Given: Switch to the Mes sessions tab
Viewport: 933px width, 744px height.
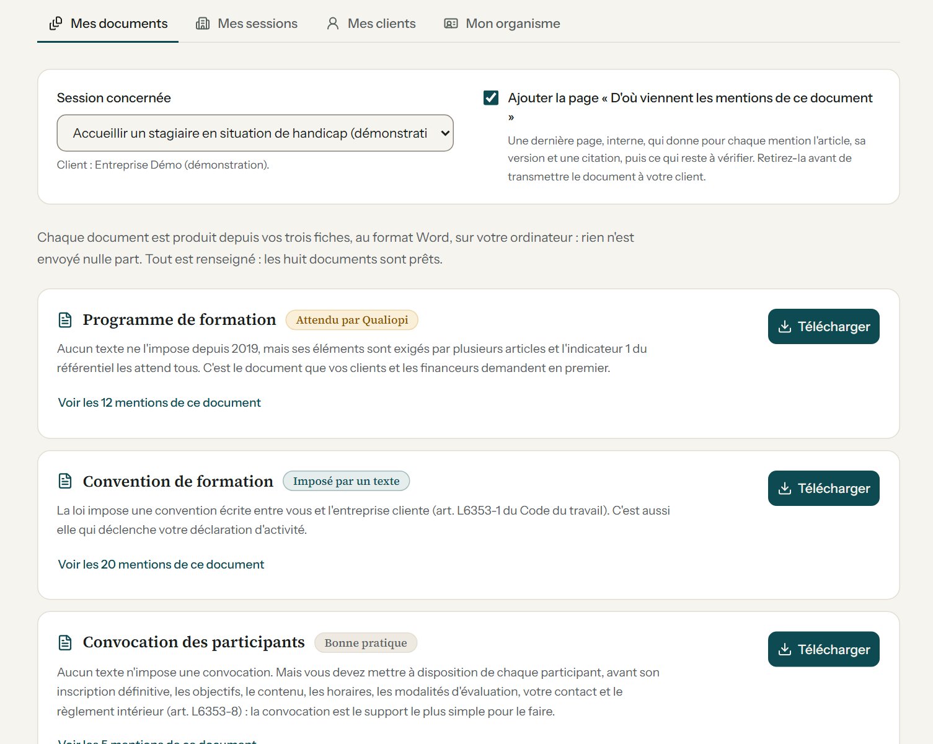Looking at the screenshot, I should tap(247, 24).
